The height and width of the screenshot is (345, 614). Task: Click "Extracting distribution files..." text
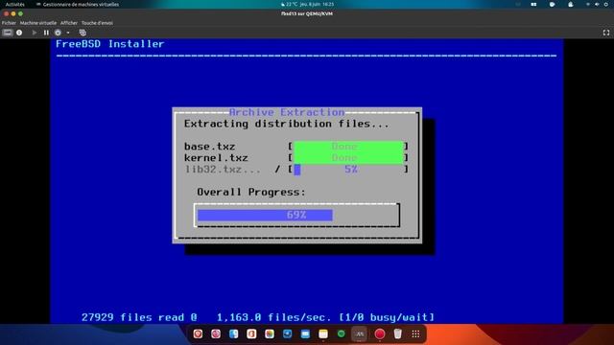coord(287,124)
